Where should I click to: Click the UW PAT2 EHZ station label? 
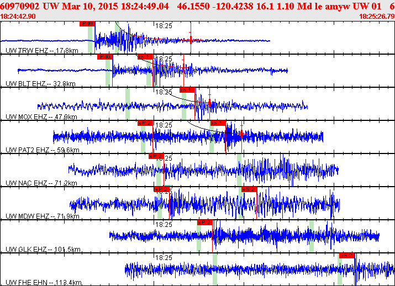43,150
